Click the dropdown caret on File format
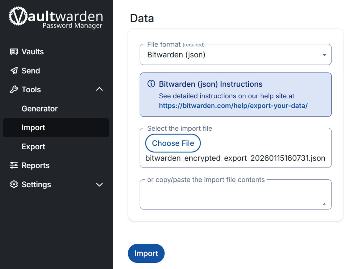 click(x=324, y=54)
